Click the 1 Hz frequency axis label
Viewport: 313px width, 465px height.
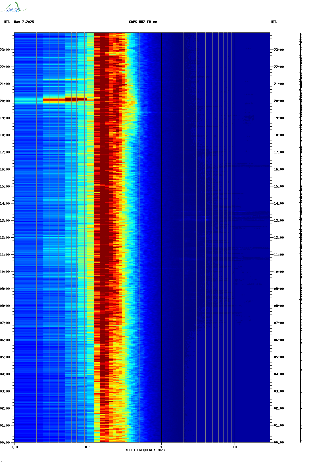point(161,447)
